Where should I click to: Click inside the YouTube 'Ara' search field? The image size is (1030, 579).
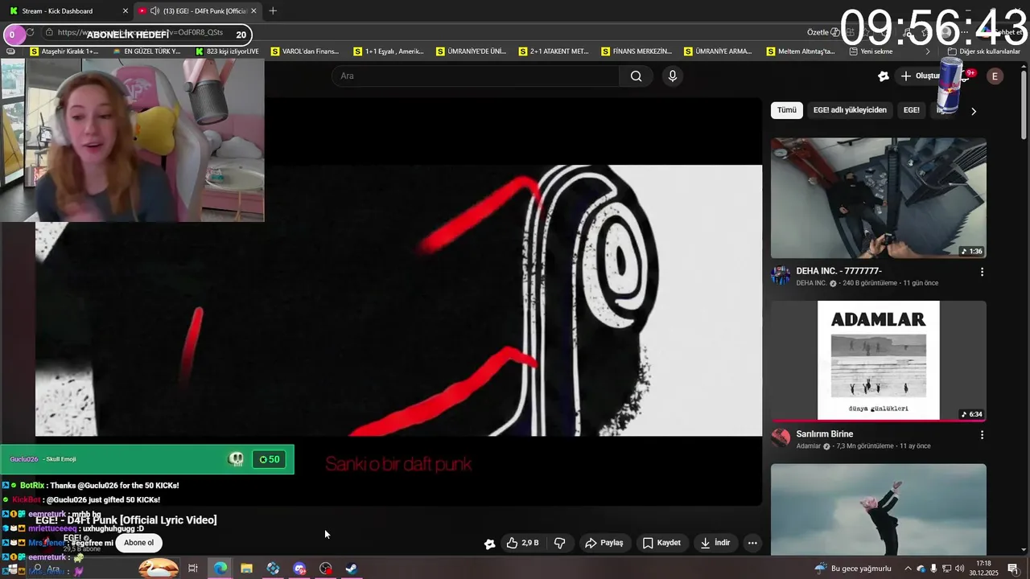[x=475, y=76]
